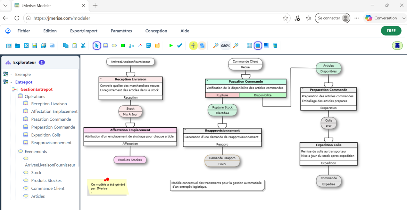Open the Export/Import menu

pos(84,31)
